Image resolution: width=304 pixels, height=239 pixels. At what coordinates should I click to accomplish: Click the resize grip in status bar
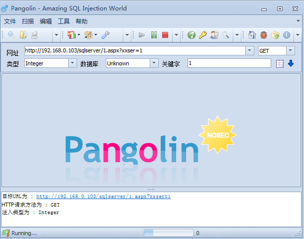coord(299,234)
